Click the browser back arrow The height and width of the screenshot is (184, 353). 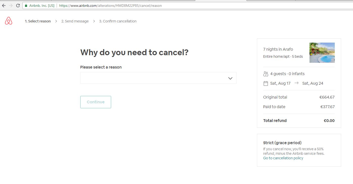(4, 5)
